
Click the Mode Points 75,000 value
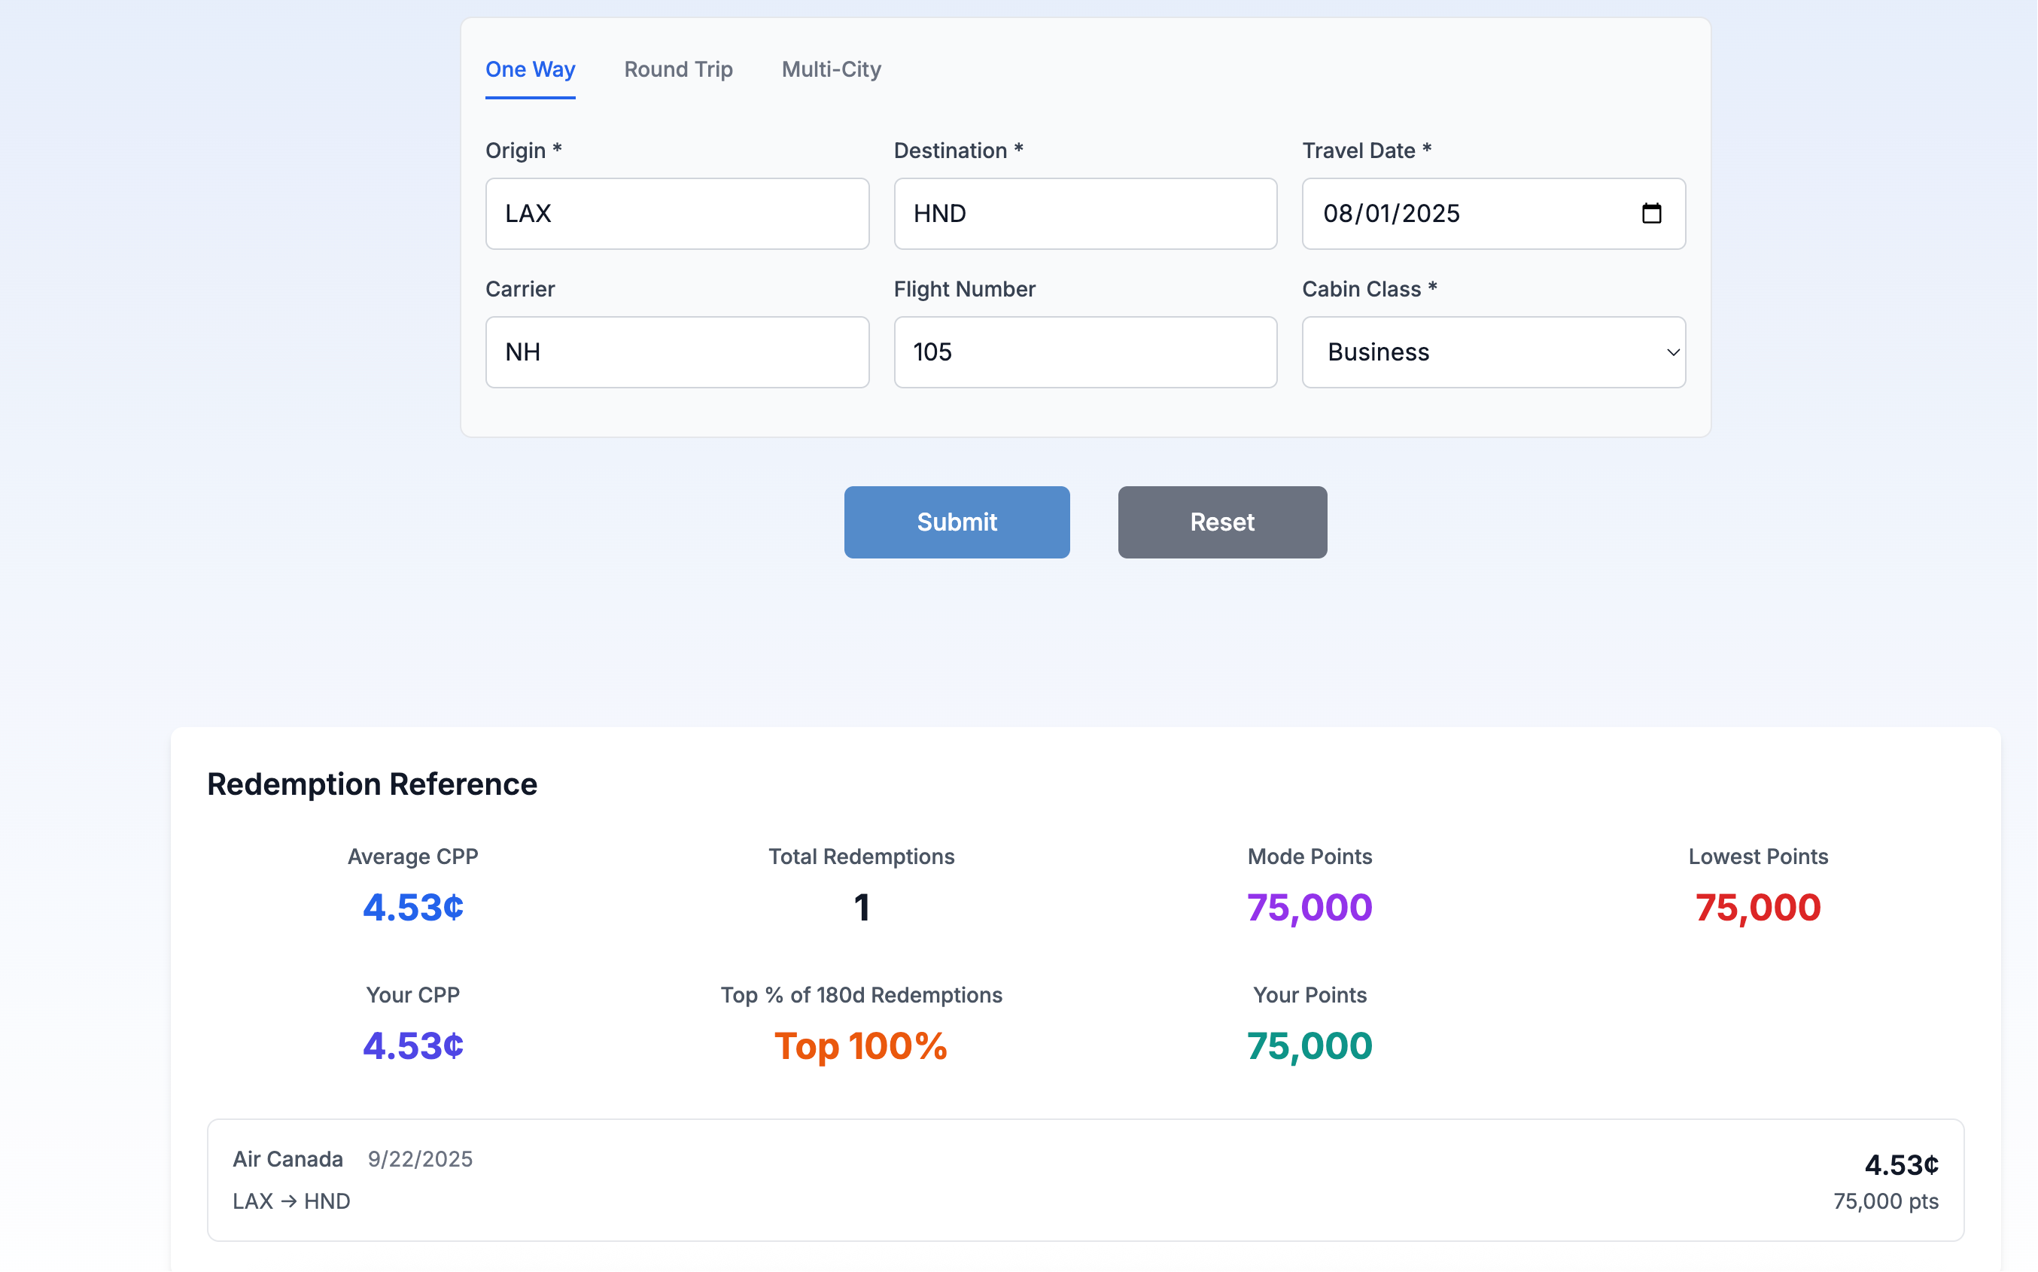coord(1309,908)
